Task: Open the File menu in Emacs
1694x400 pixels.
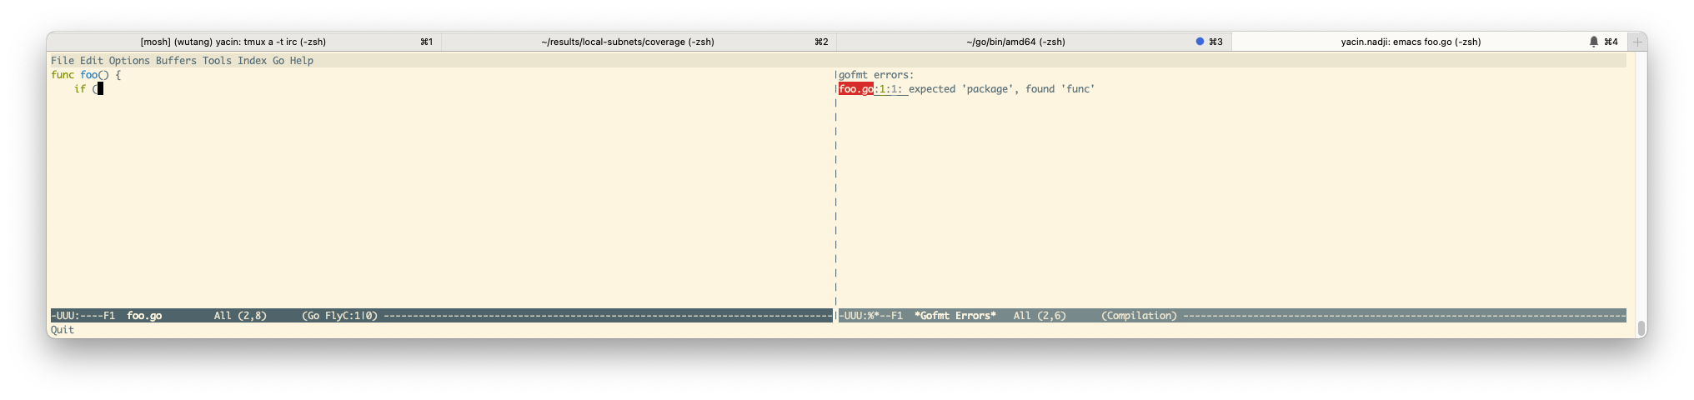Action: pos(63,61)
